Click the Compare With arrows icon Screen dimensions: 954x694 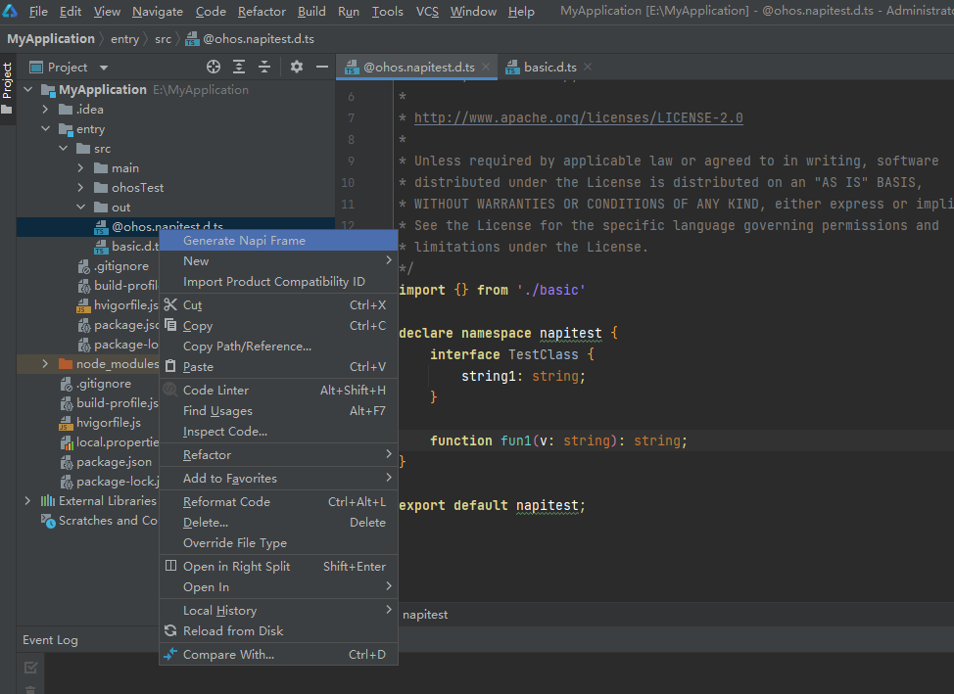tap(170, 655)
